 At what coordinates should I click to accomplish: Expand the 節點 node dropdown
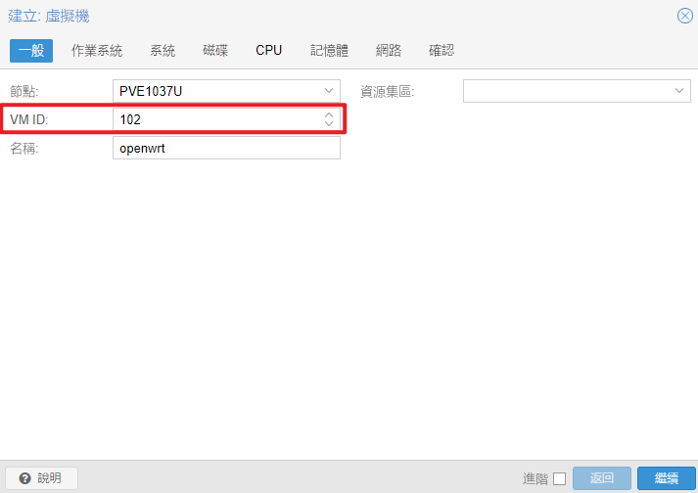[329, 91]
